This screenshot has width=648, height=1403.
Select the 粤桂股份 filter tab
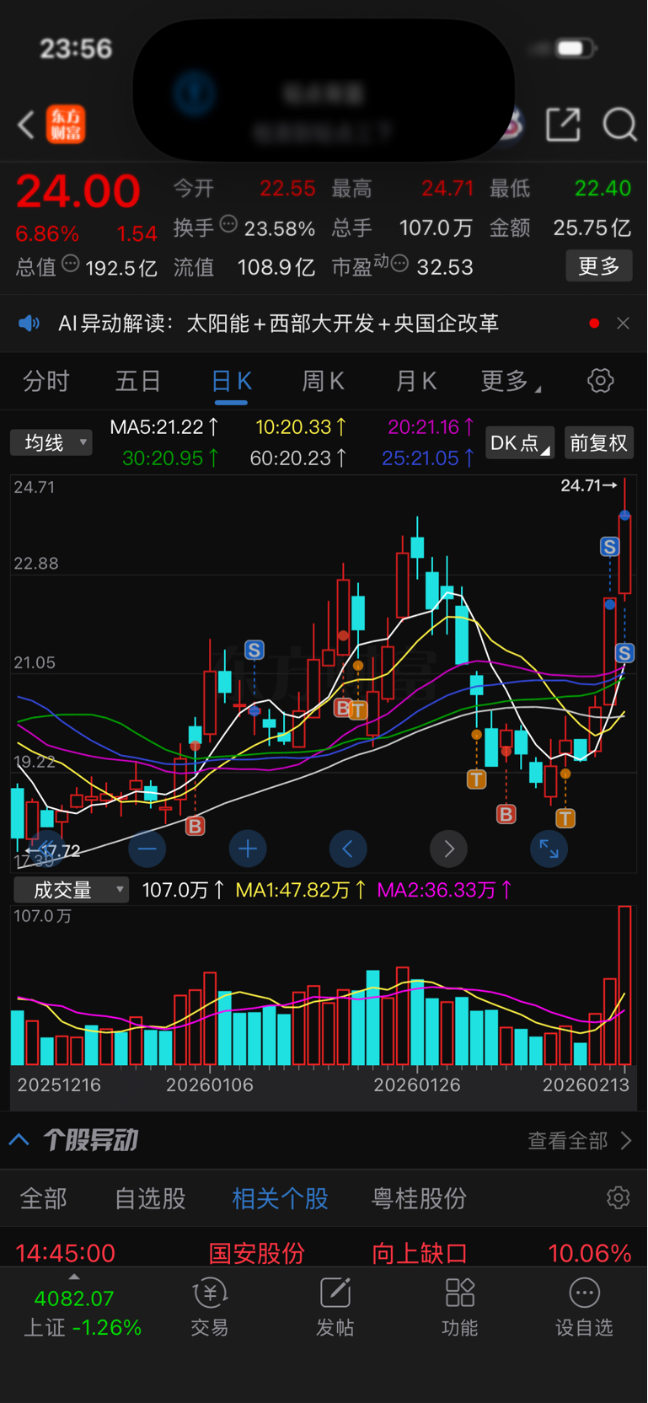coord(420,1198)
